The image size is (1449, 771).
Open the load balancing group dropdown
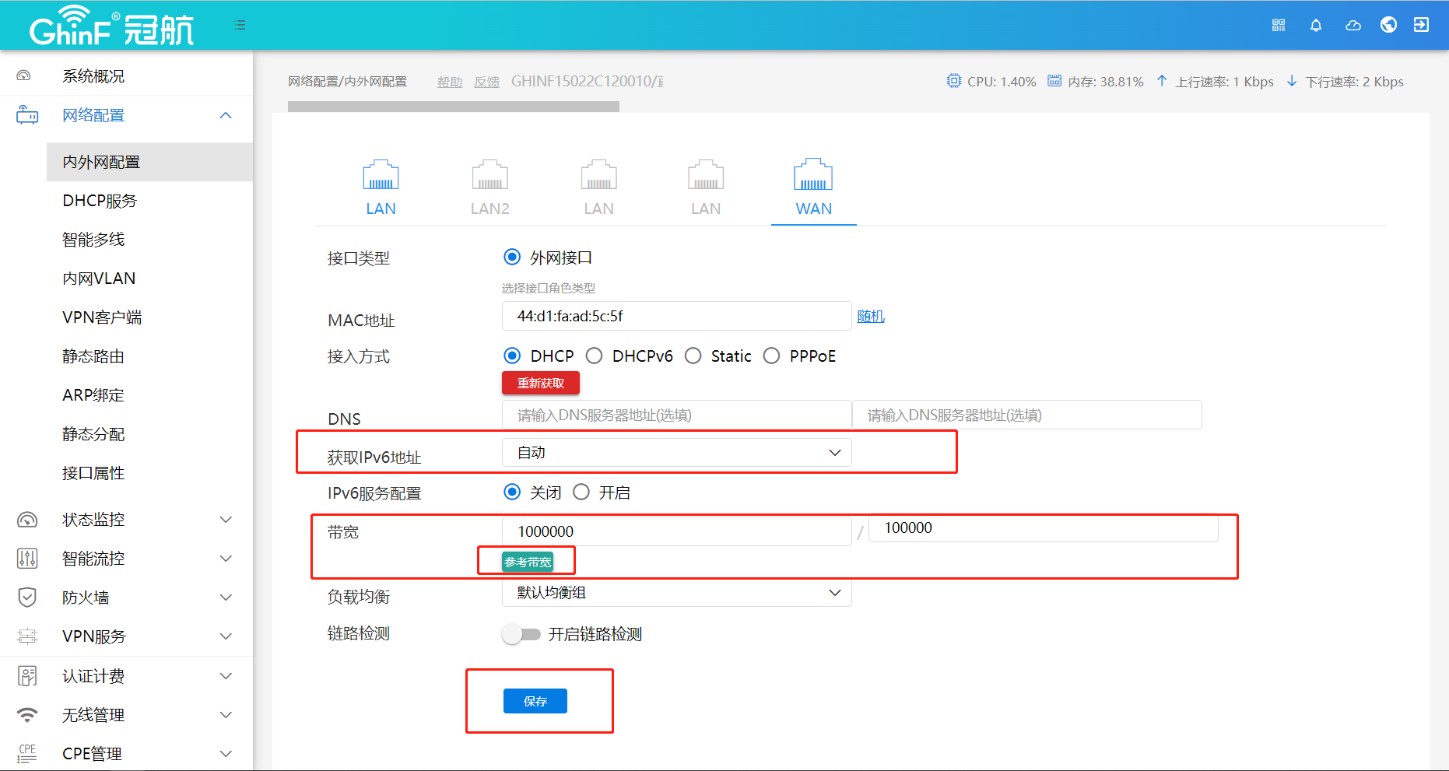click(x=676, y=593)
